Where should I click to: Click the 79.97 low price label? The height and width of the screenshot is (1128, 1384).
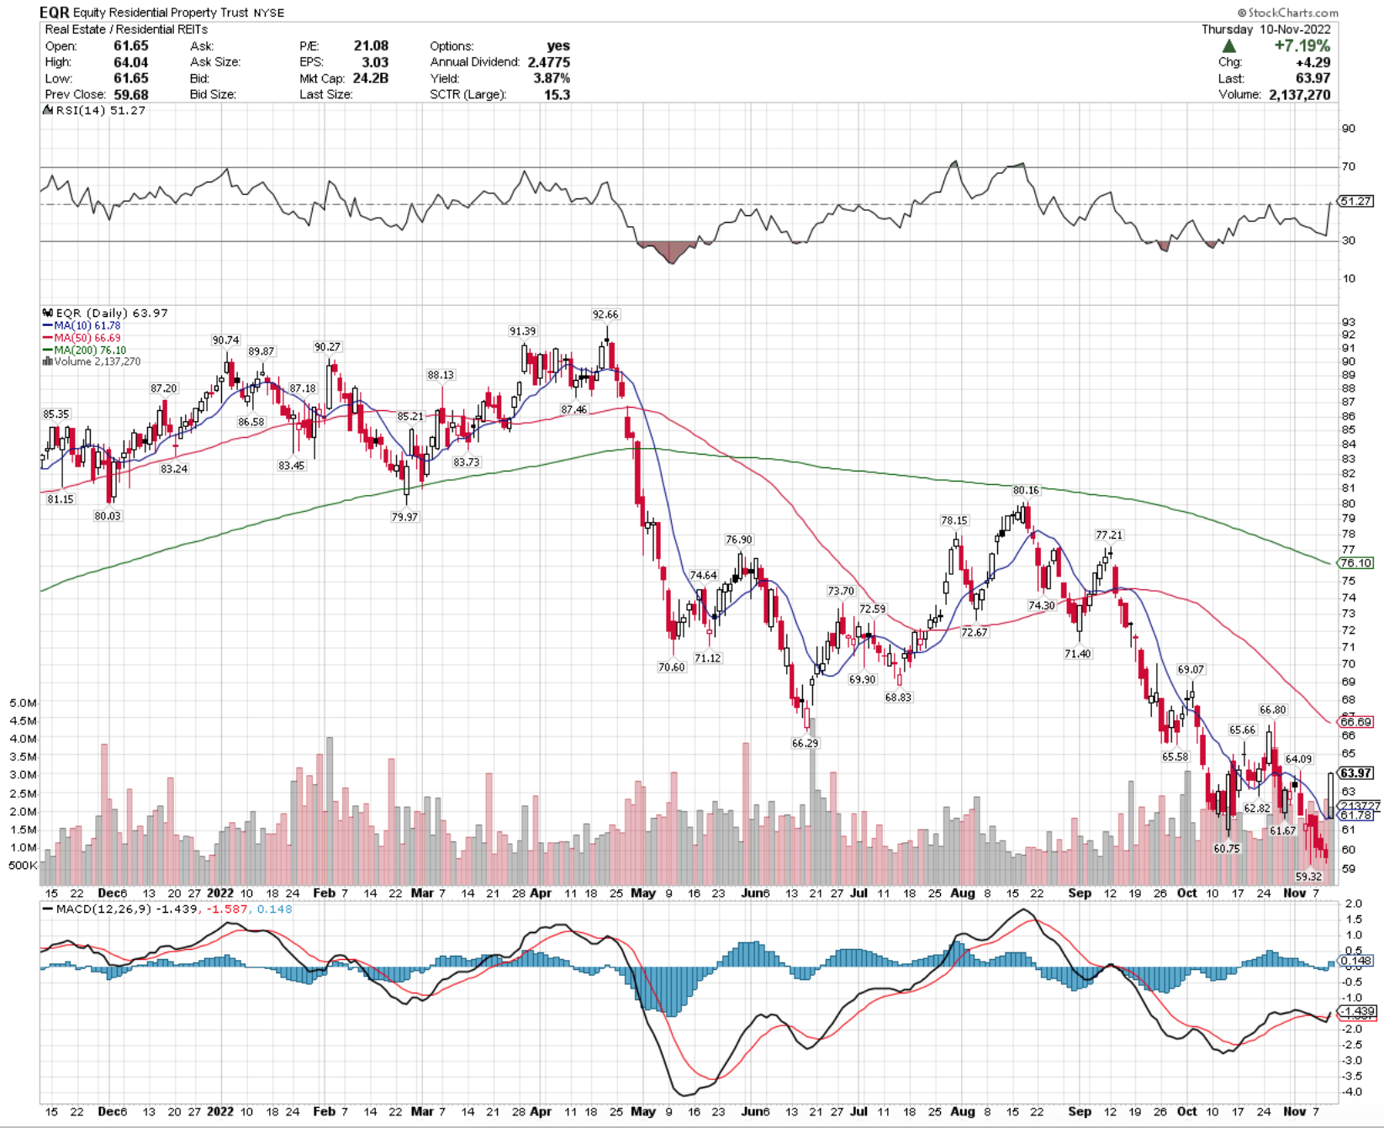pyautogui.click(x=404, y=517)
